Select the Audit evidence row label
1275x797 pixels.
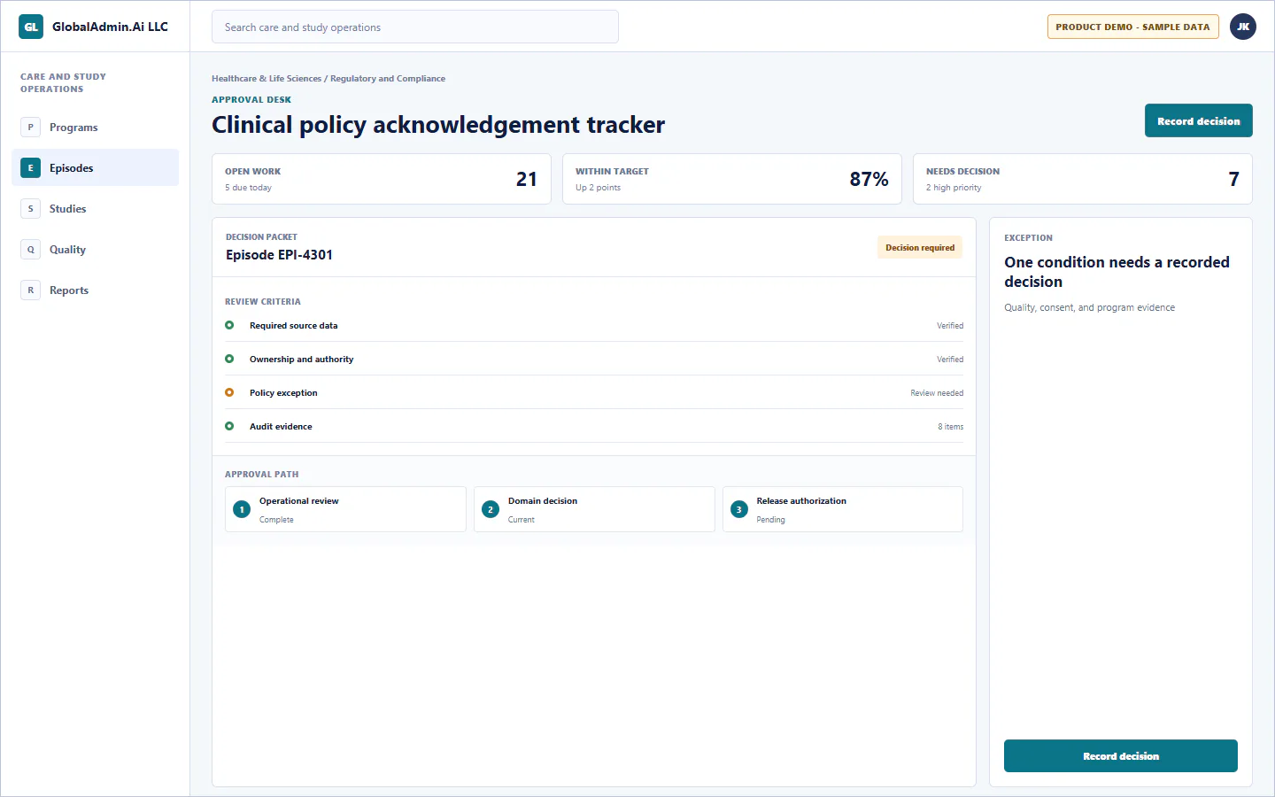click(281, 427)
